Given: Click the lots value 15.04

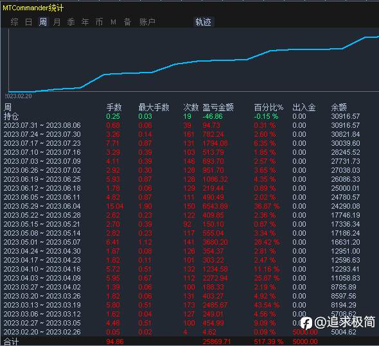Looking at the screenshot, I should click(115, 206).
